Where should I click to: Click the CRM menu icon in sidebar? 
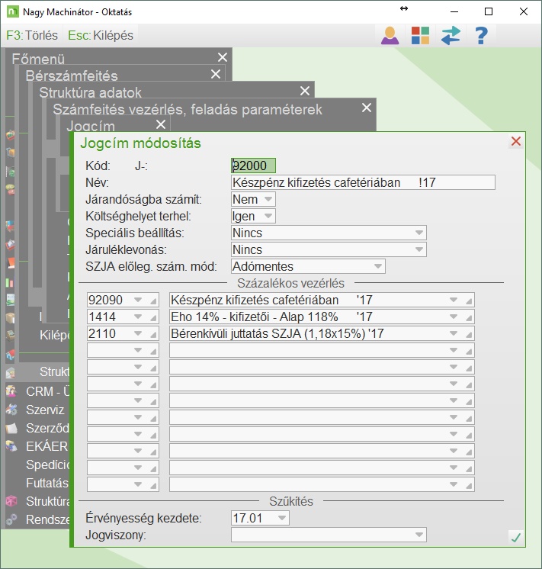(11, 391)
